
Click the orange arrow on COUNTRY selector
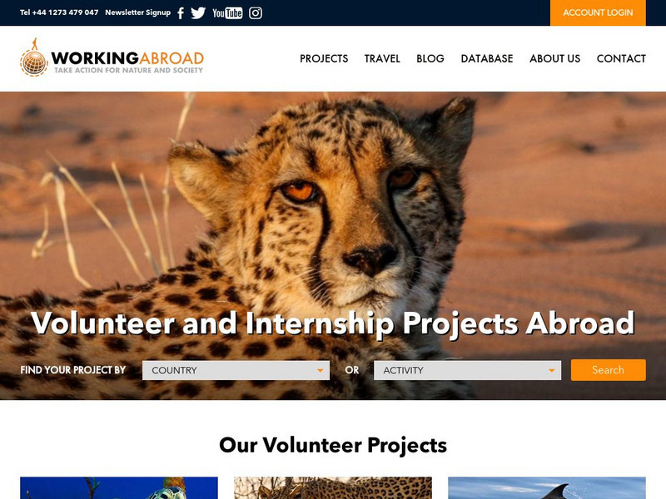[x=321, y=370]
